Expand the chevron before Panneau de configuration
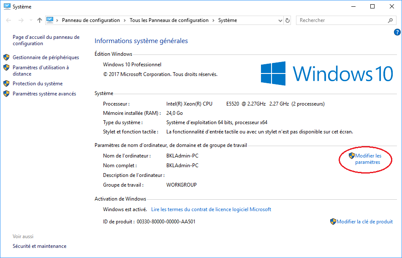This screenshot has width=402, height=258. (57, 20)
